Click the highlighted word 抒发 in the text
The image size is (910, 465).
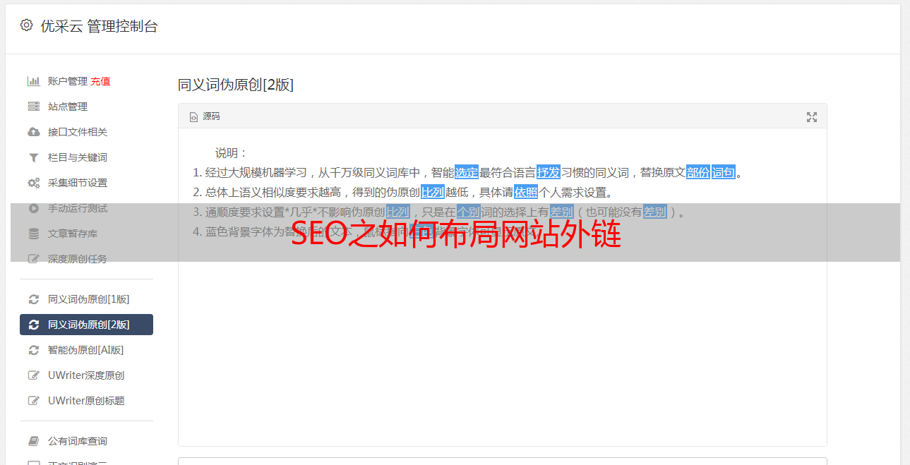(x=549, y=172)
